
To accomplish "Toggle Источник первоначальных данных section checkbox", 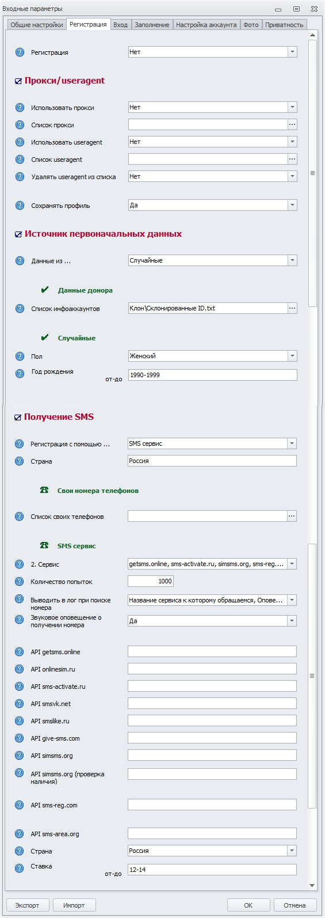I will pos(18,234).
